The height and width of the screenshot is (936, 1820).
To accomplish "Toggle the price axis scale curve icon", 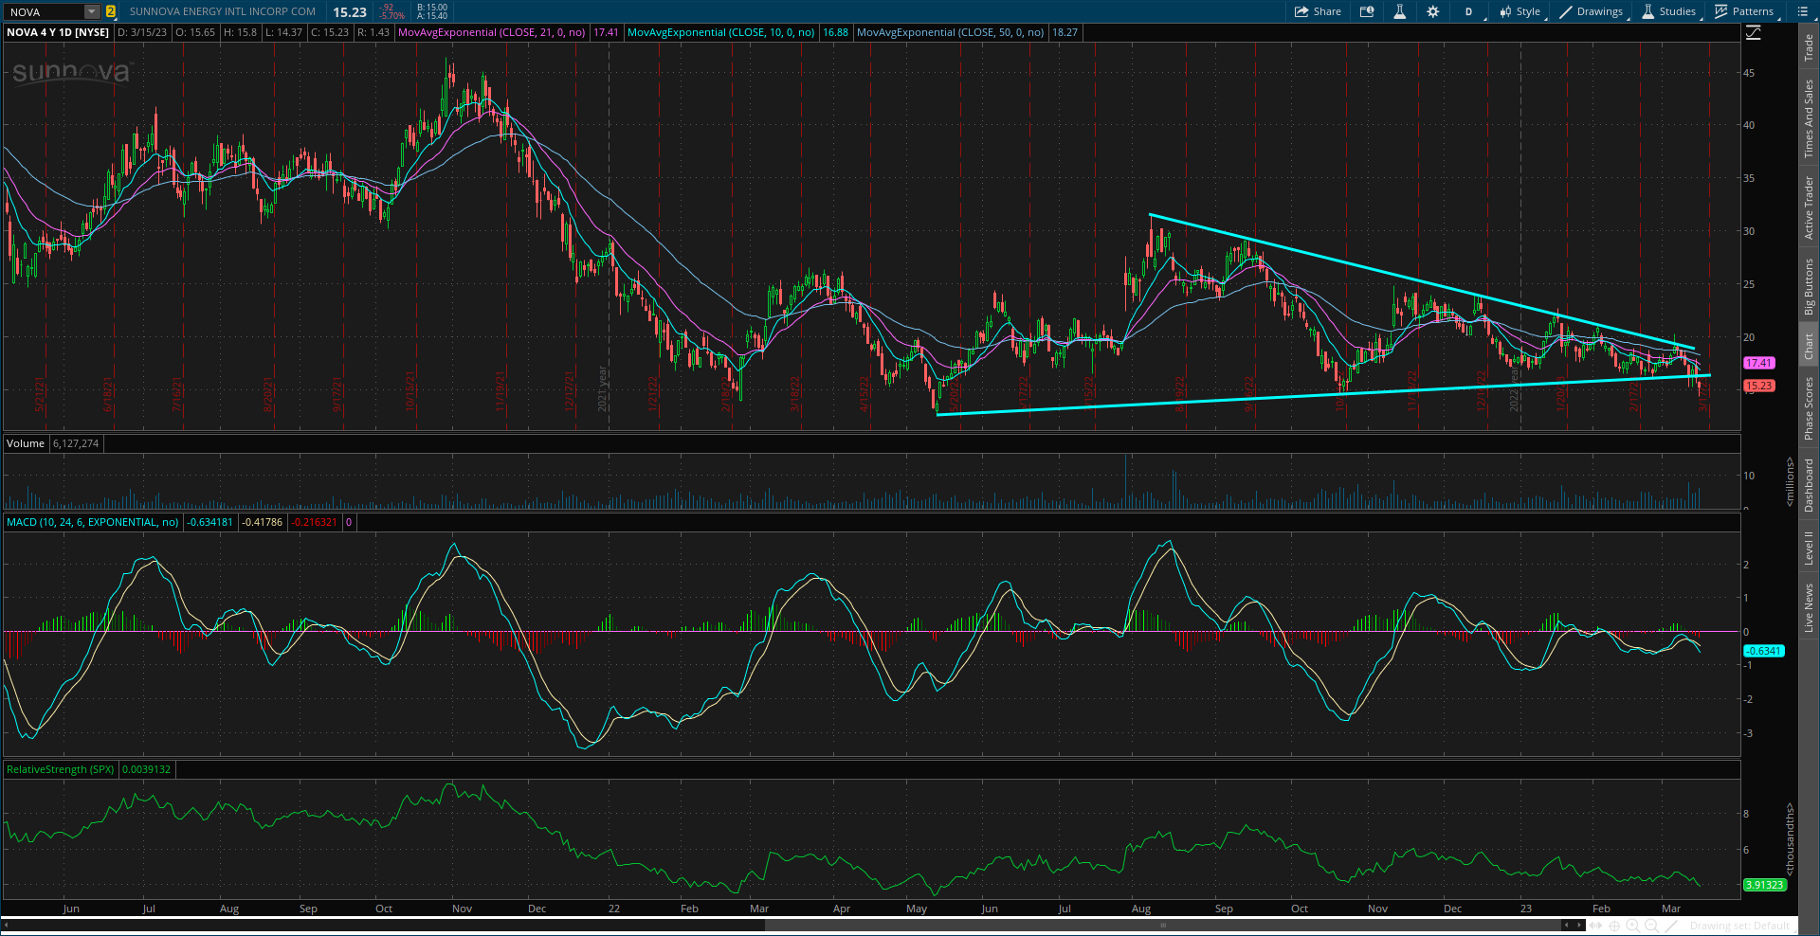I will pyautogui.click(x=1754, y=32).
